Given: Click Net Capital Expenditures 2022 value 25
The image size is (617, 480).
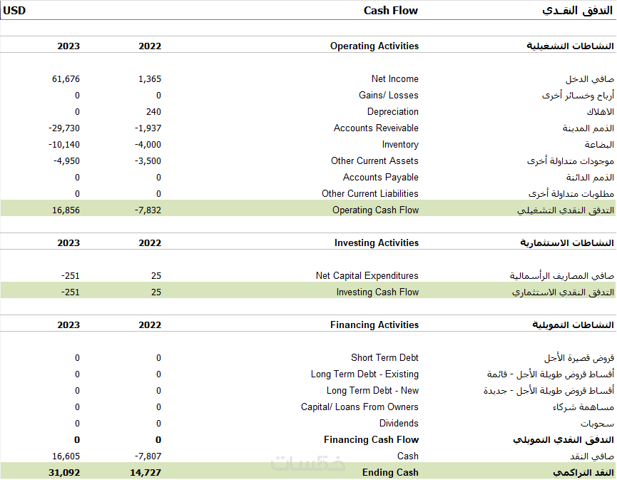Looking at the screenshot, I should [156, 276].
